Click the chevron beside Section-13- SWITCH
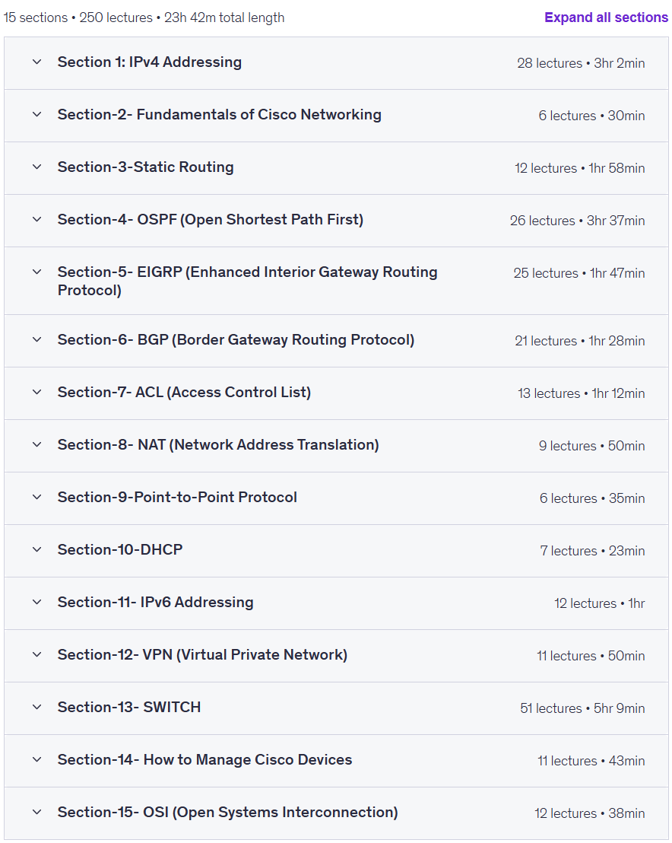Screen dimensions: 672x843 (x=37, y=707)
